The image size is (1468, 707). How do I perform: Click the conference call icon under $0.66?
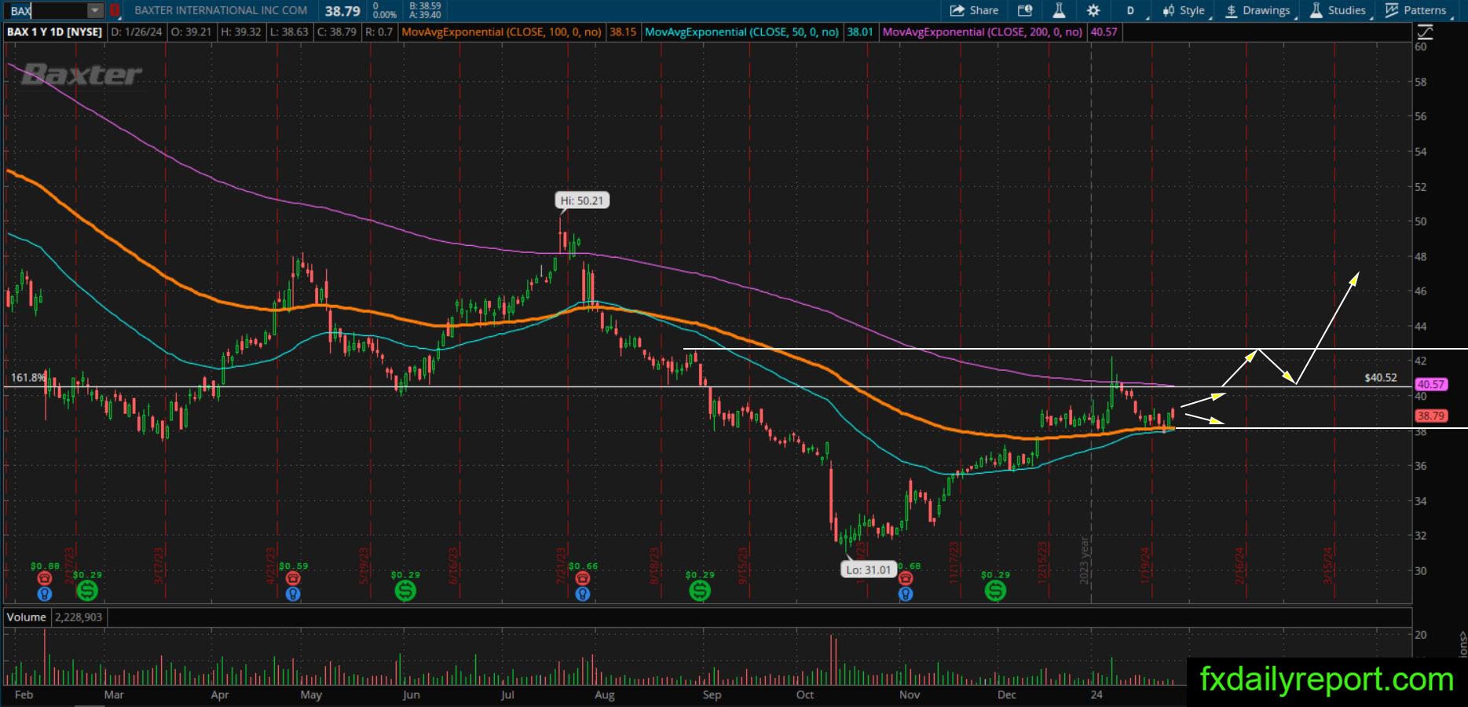coord(582,579)
